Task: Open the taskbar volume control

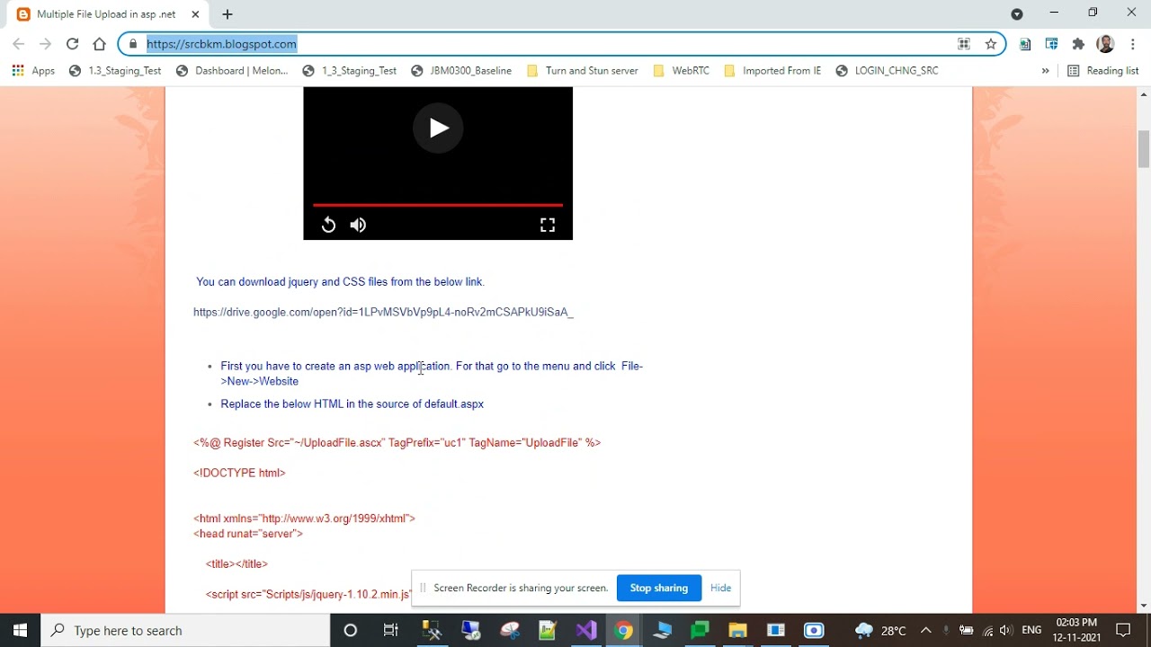Action: click(1005, 630)
